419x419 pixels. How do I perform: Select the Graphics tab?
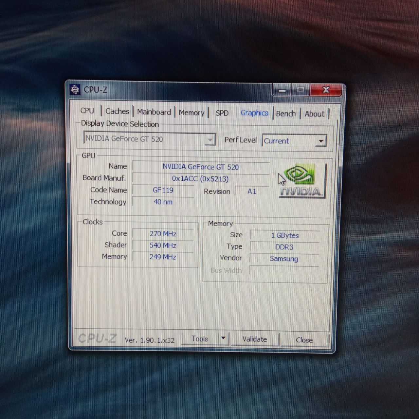(254, 113)
